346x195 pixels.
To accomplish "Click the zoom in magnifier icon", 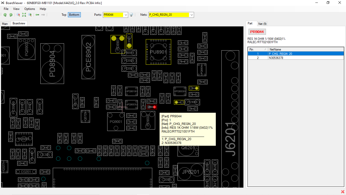I will pos(30,15).
